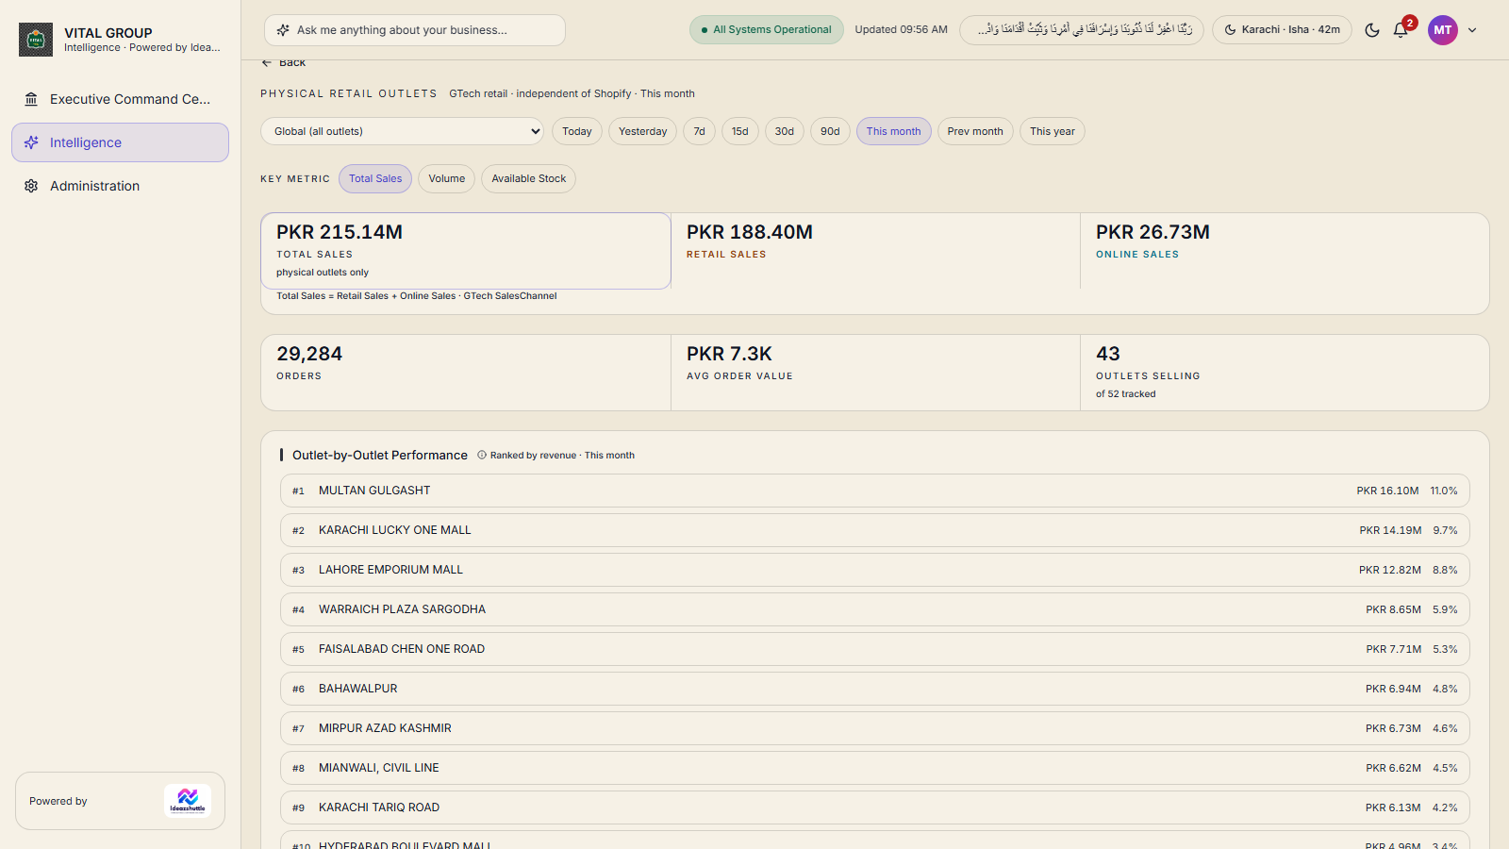The image size is (1509, 849).
Task: Open Intelligence section in sidebar
Action: [120, 142]
